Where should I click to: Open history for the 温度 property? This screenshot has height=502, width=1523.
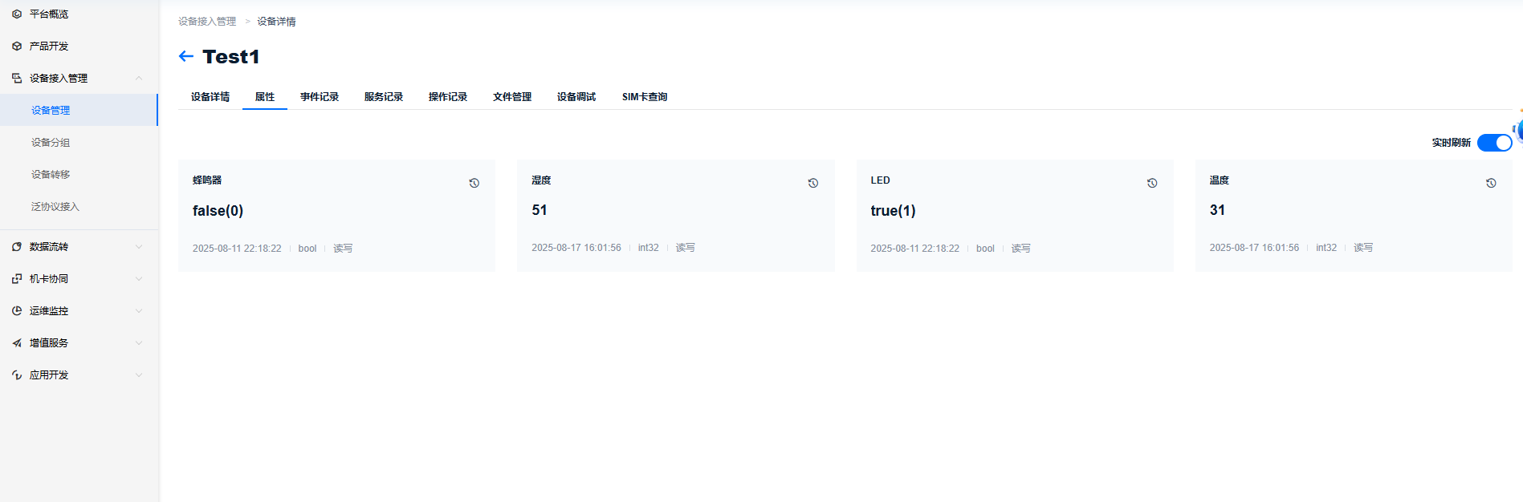pos(1490,183)
